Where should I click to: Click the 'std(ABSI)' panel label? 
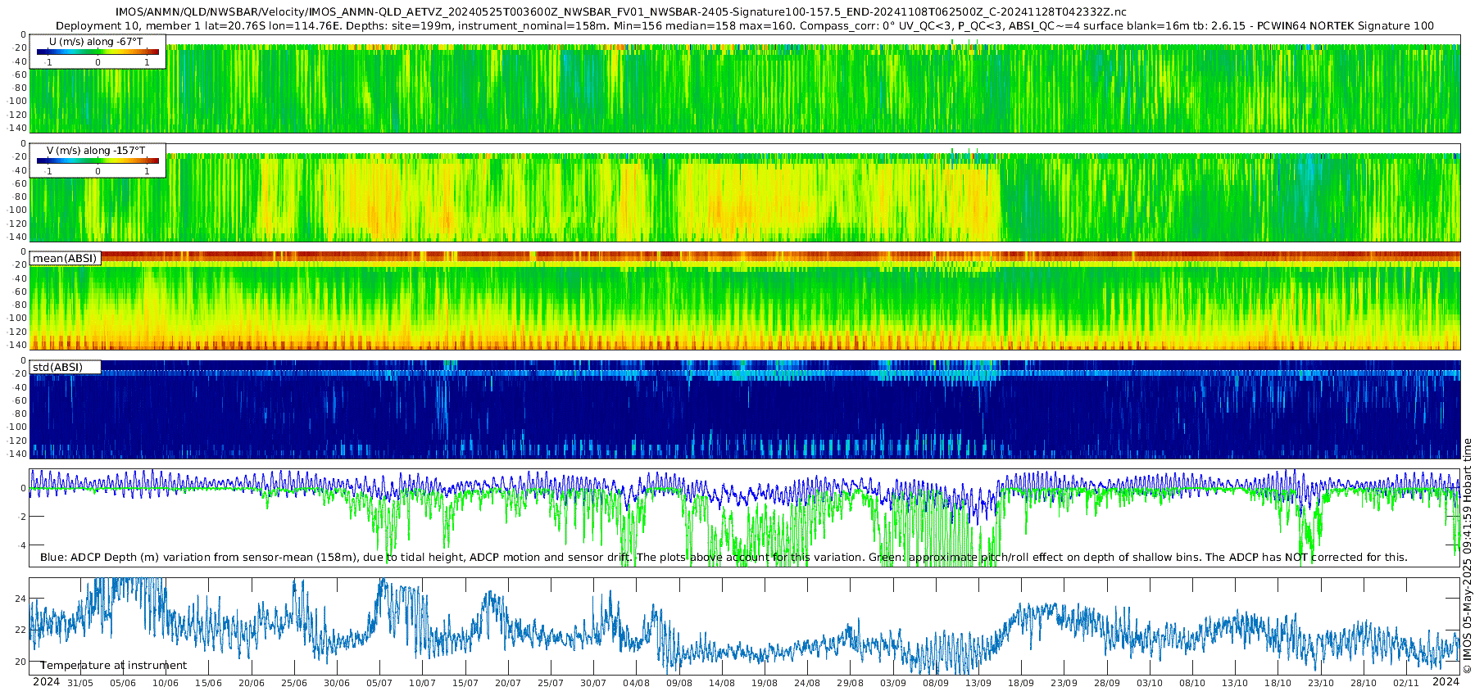coord(57,367)
